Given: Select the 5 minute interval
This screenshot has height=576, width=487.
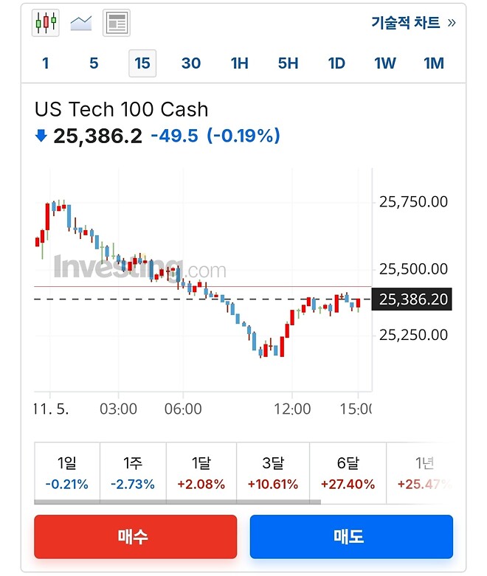Looking at the screenshot, I should (94, 63).
